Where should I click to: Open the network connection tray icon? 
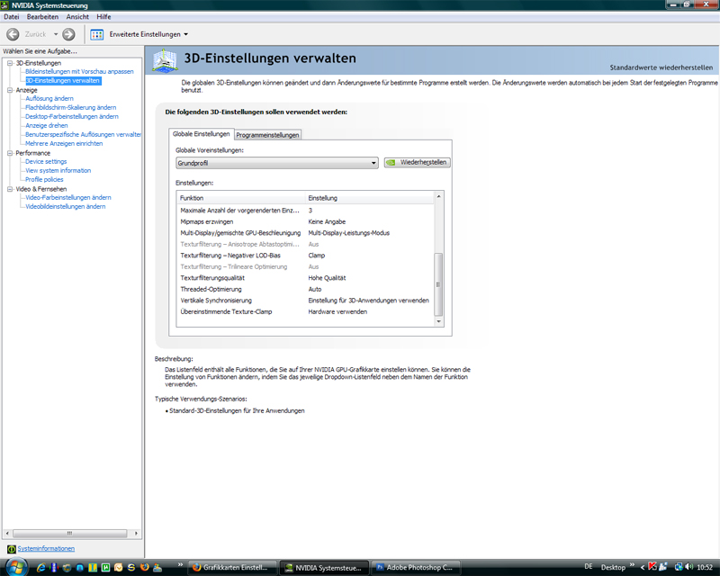pyautogui.click(x=679, y=567)
